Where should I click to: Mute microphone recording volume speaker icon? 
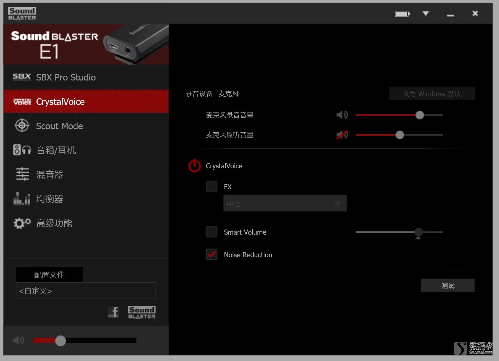pos(342,115)
